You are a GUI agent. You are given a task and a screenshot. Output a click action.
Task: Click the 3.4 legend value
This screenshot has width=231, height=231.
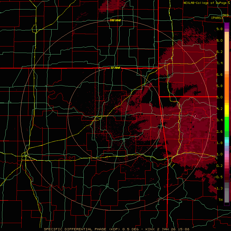click(x=219, y=120)
